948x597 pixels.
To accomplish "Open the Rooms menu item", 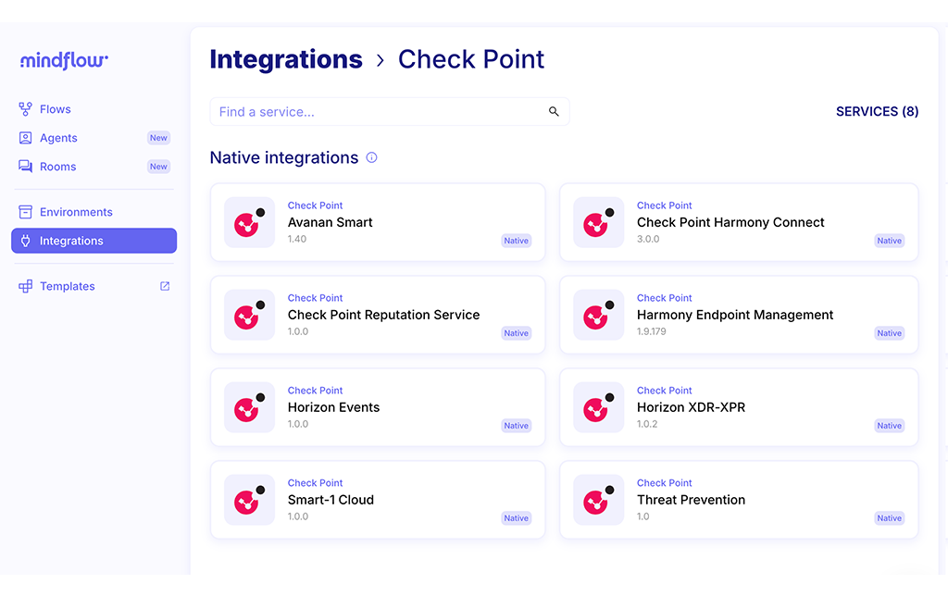I will pos(94,167).
